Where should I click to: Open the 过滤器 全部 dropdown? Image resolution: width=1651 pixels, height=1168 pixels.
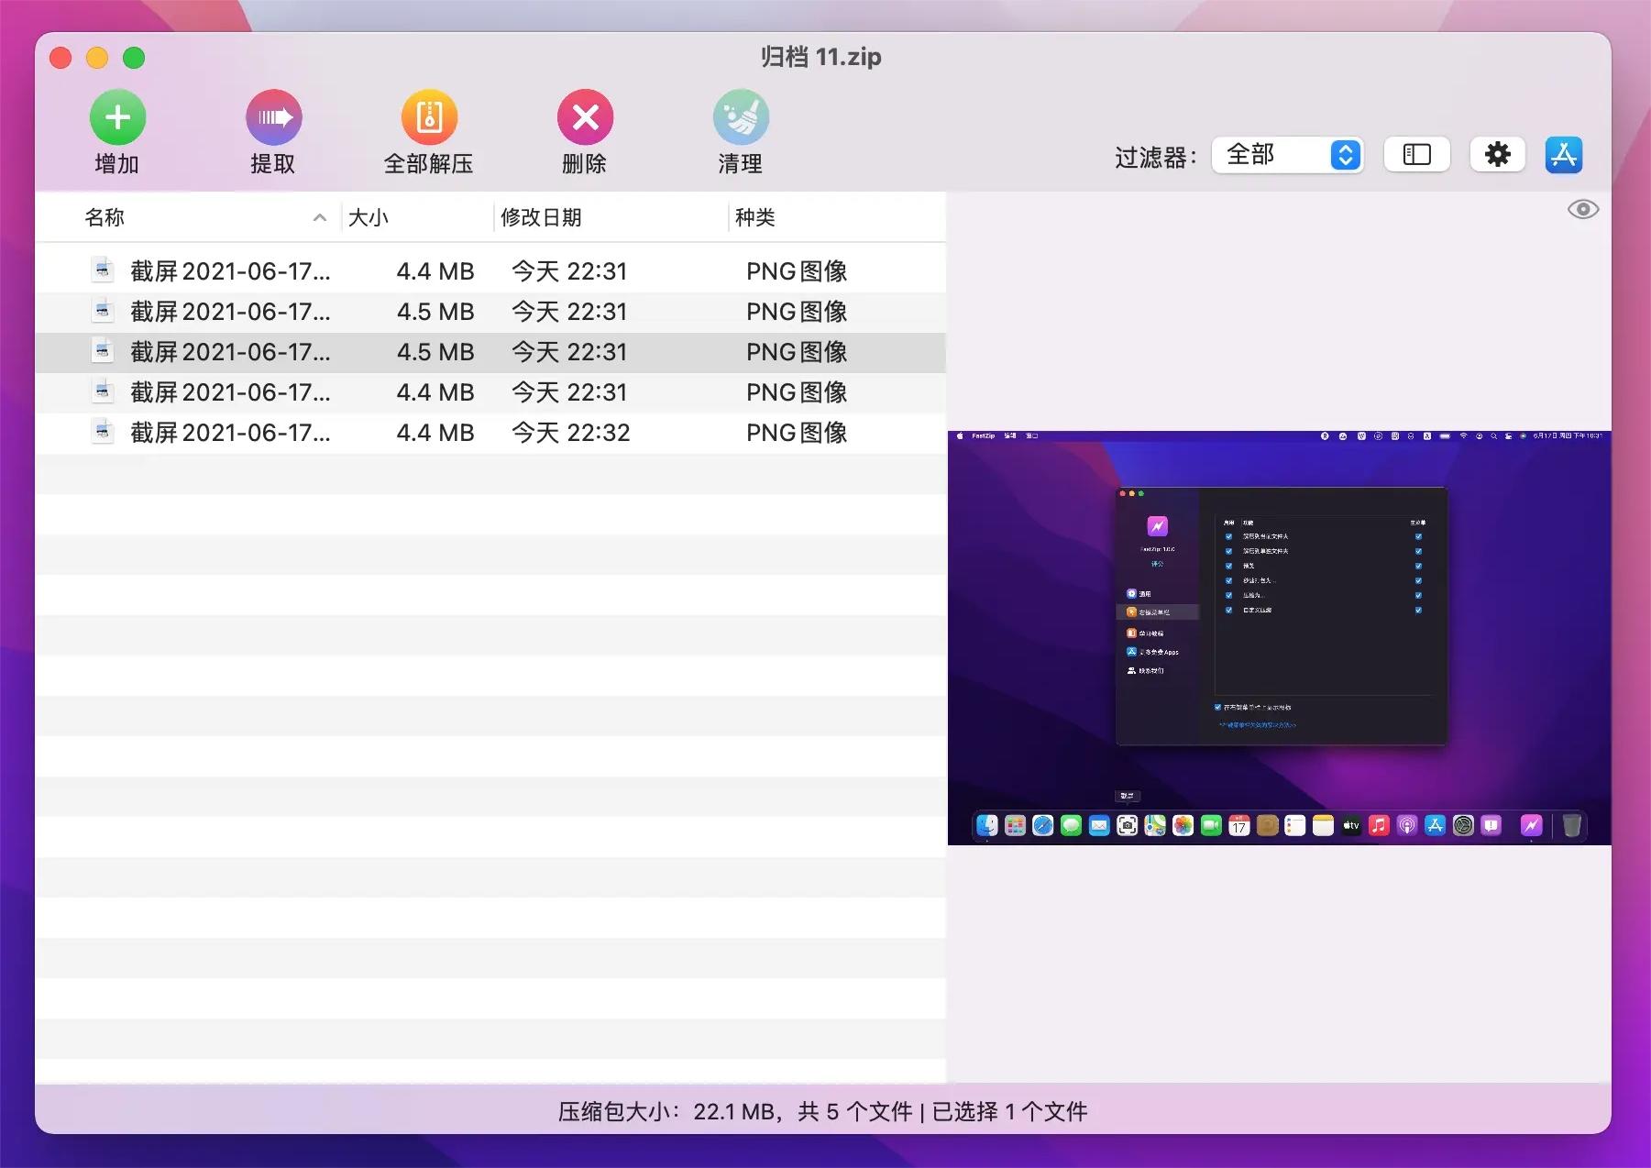[x=1288, y=155]
